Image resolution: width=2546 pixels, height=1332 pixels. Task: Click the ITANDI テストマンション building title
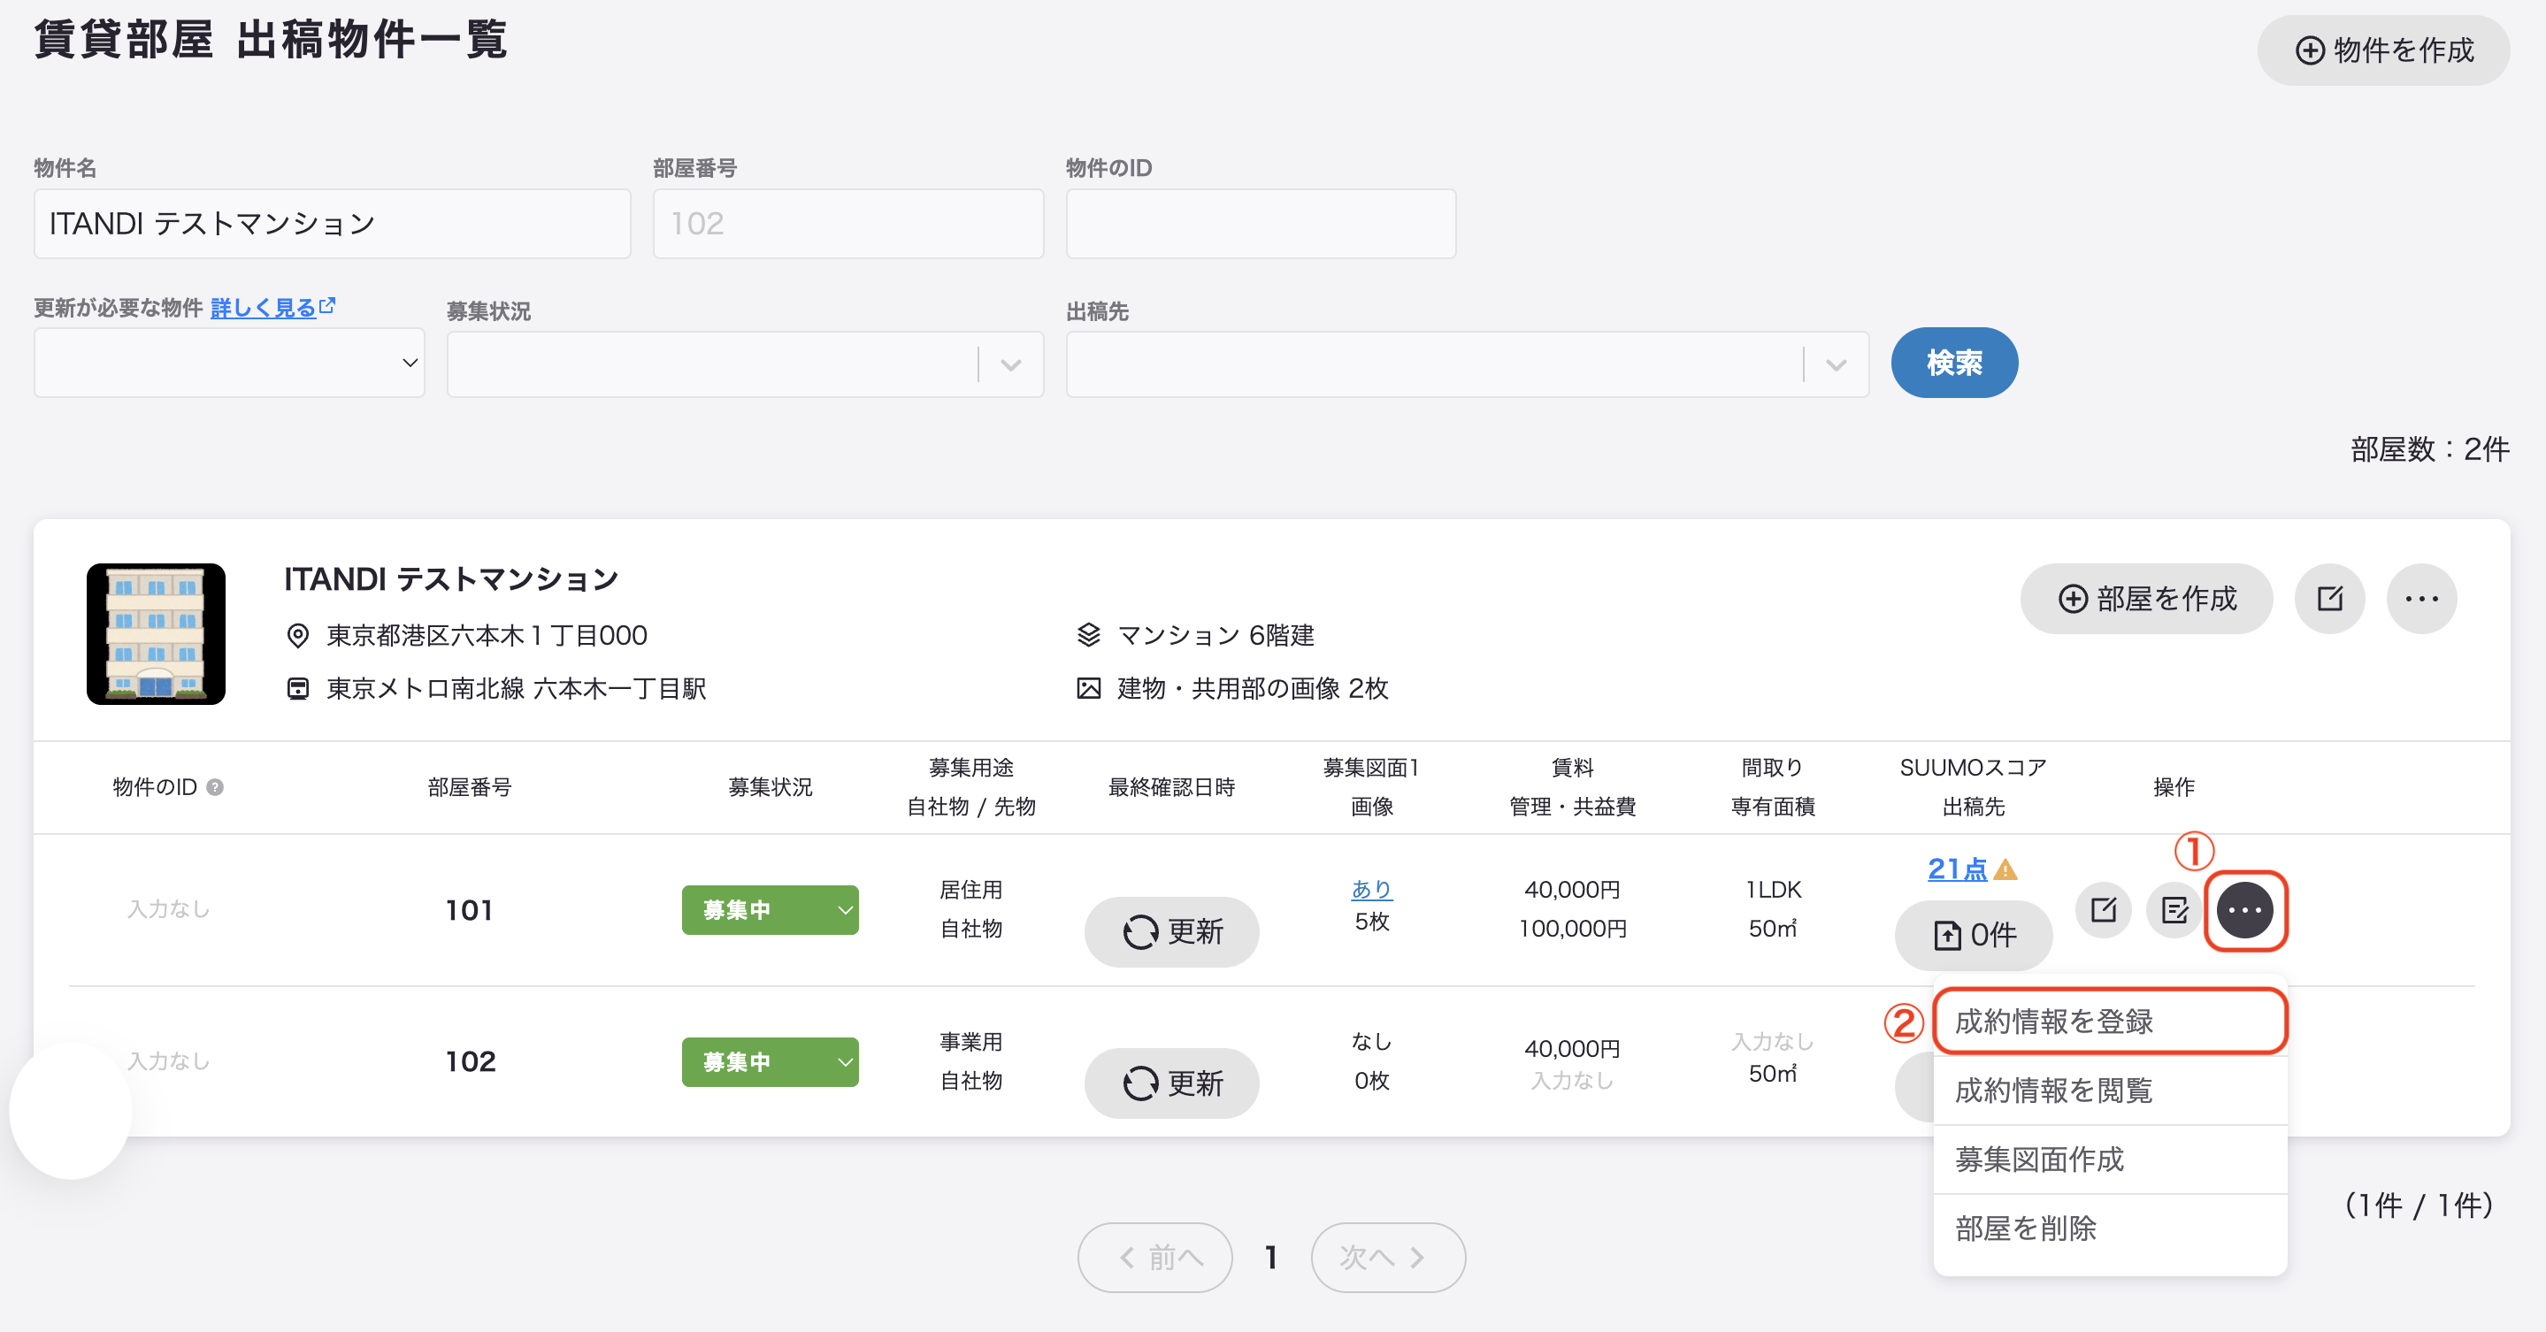coord(450,579)
